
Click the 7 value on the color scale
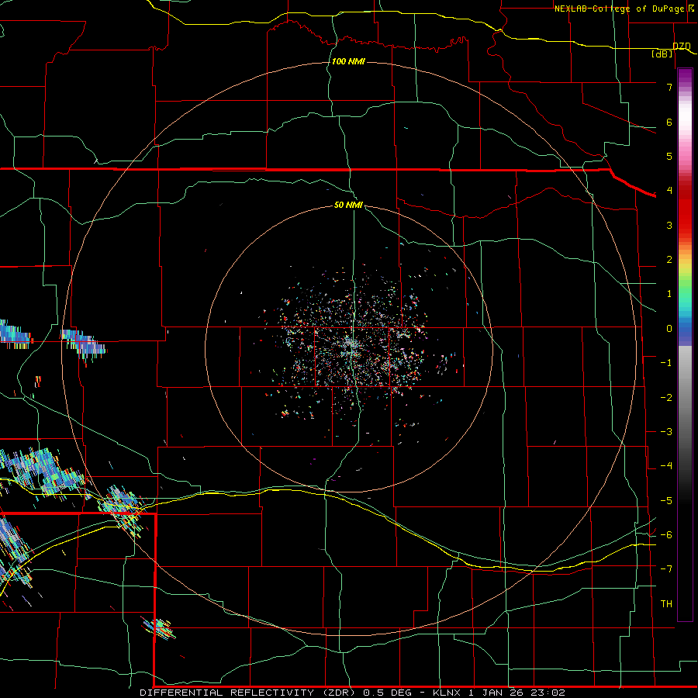pos(669,87)
